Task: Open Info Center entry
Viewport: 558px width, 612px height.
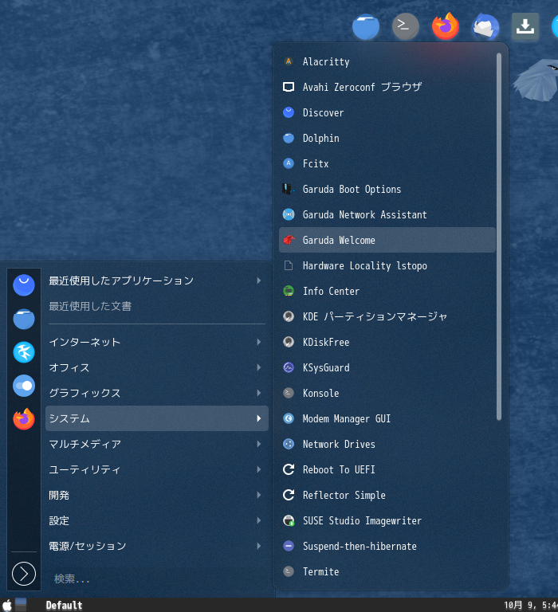Action: 387,291
